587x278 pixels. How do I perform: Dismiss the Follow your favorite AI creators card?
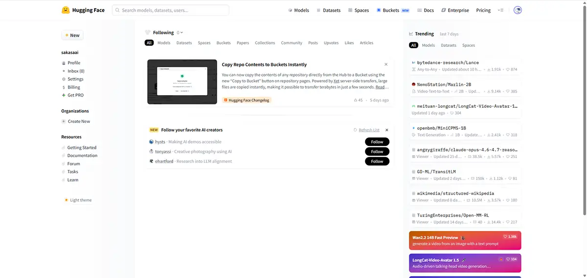(x=386, y=130)
